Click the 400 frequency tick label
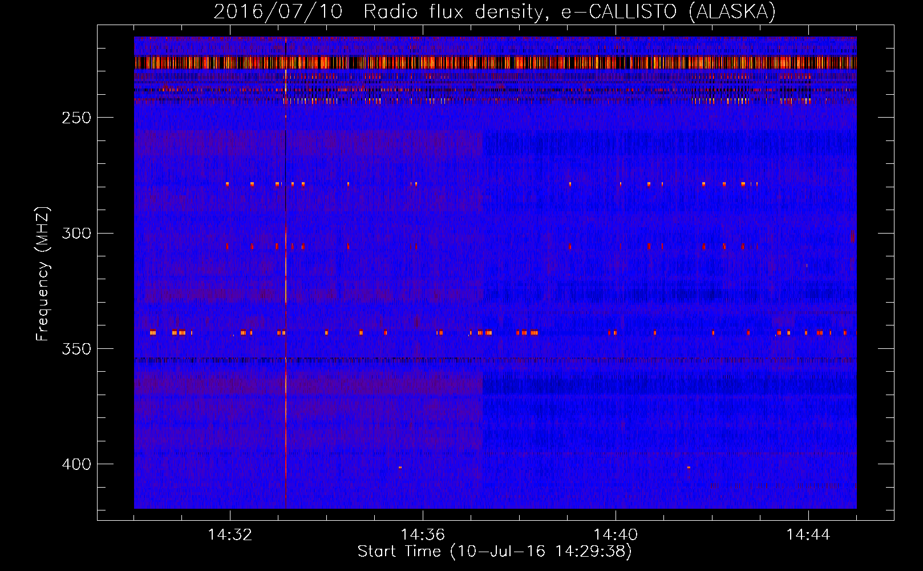Image resolution: width=923 pixels, height=571 pixels. [x=76, y=464]
